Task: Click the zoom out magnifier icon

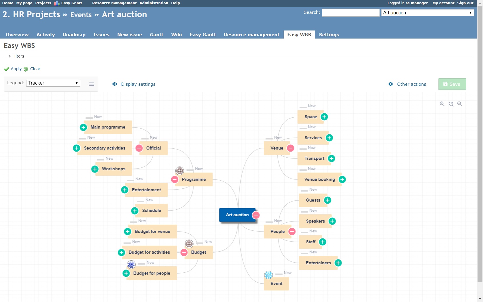Action: point(460,104)
